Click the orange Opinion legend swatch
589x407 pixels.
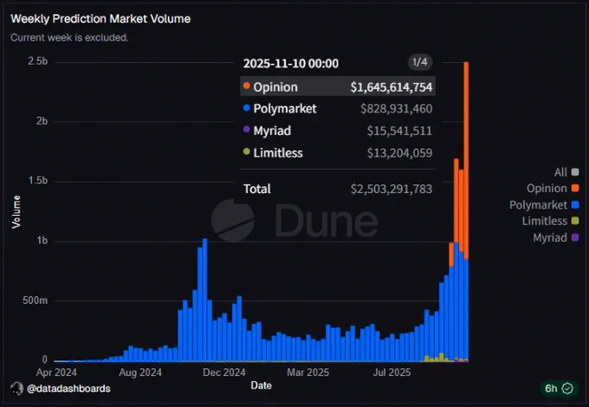click(575, 188)
